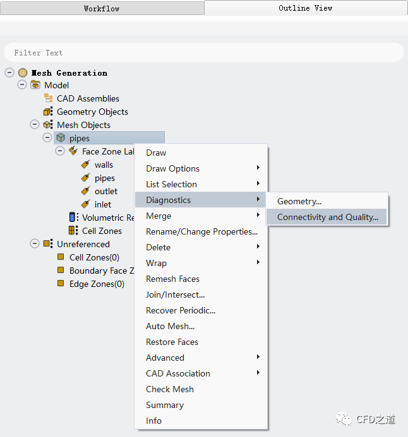408x437 pixels.
Task: Open the Draw Options submenu
Action: pos(172,168)
